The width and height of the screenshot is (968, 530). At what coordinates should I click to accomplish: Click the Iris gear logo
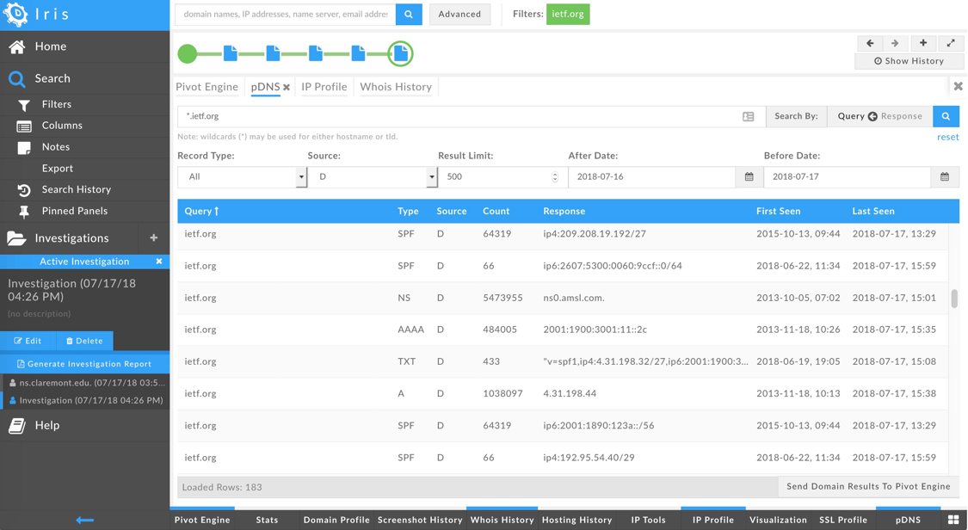coord(15,14)
